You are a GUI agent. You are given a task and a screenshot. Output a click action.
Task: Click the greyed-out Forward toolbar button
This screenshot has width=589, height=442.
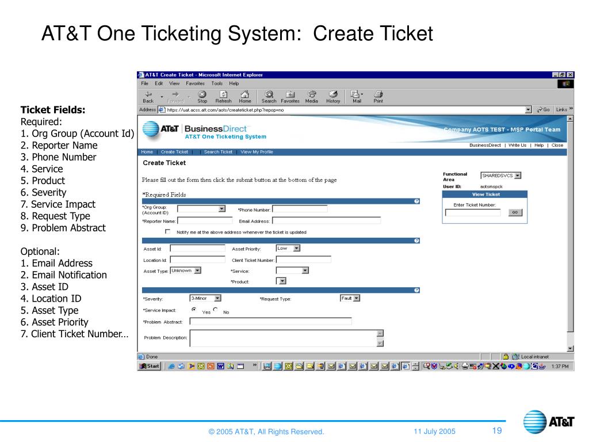pos(175,97)
